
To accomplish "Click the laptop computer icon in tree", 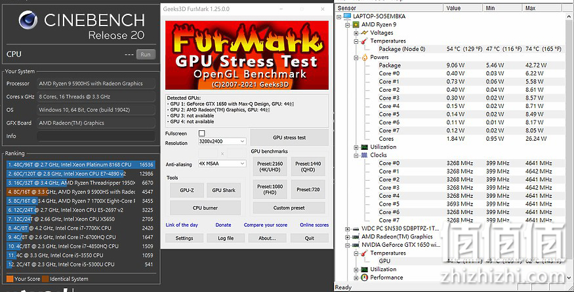I will (347, 16).
